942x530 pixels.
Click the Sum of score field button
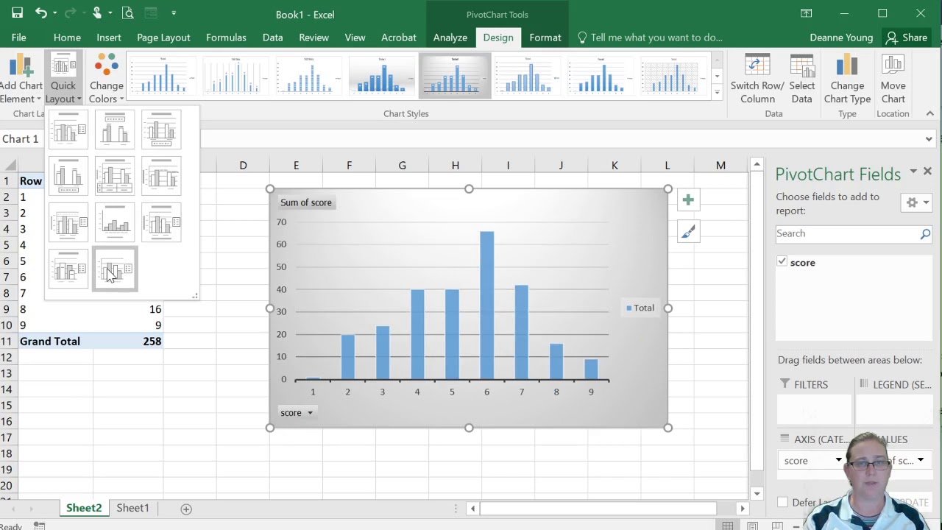(x=306, y=202)
